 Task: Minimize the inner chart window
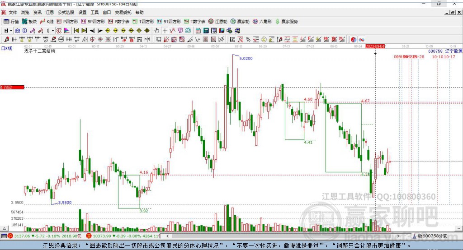point(447,12)
